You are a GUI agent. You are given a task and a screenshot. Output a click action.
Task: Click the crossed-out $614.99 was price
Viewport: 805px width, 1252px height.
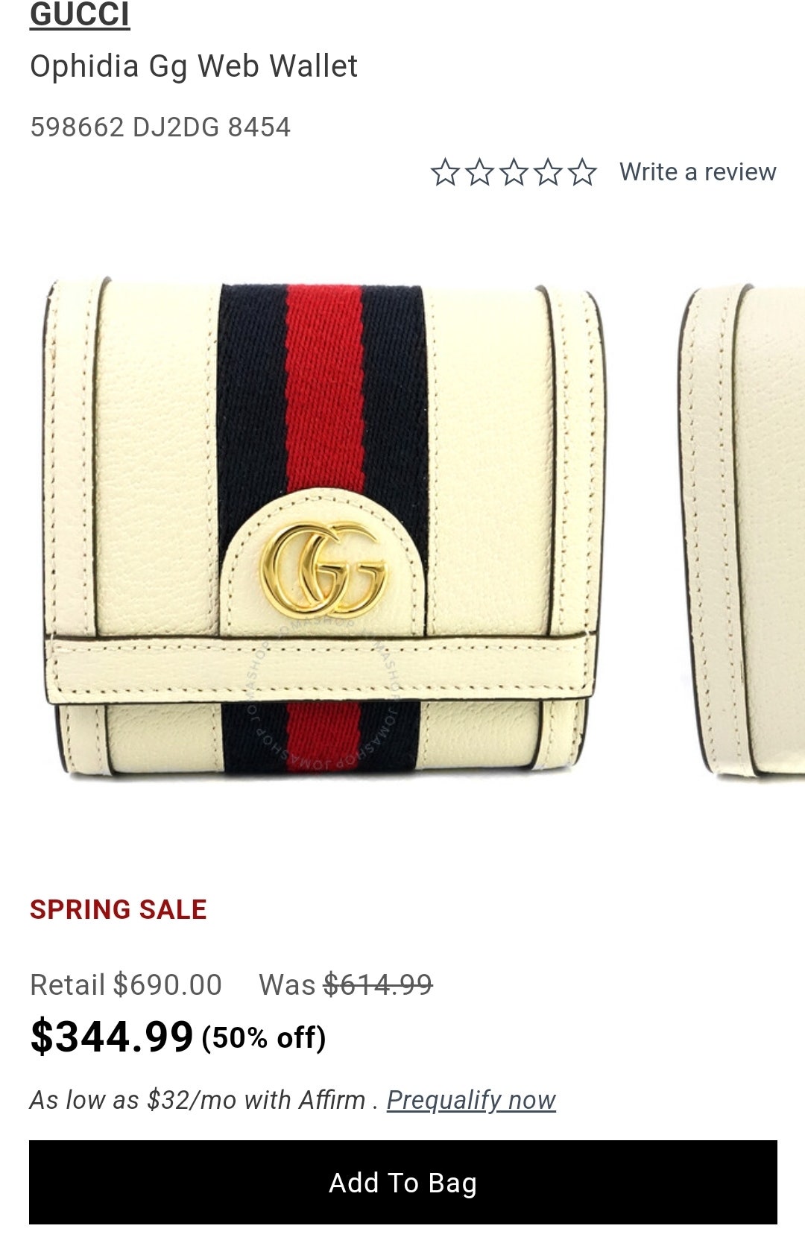378,985
